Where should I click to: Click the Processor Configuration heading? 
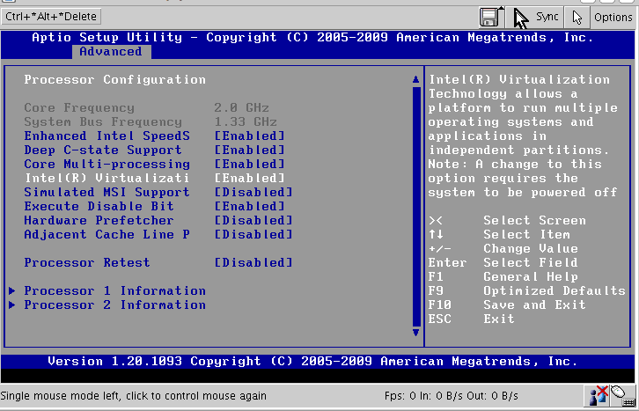pos(115,79)
